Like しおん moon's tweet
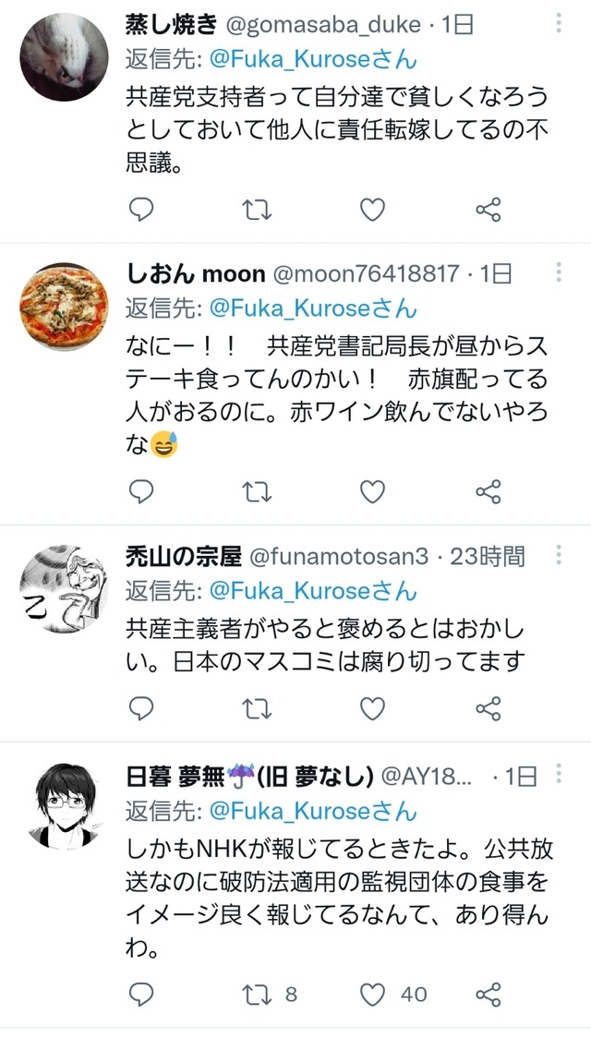The image size is (591, 1038). coord(372,492)
